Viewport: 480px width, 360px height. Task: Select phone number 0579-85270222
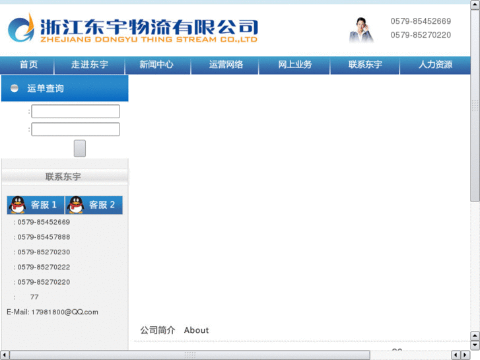click(x=44, y=267)
